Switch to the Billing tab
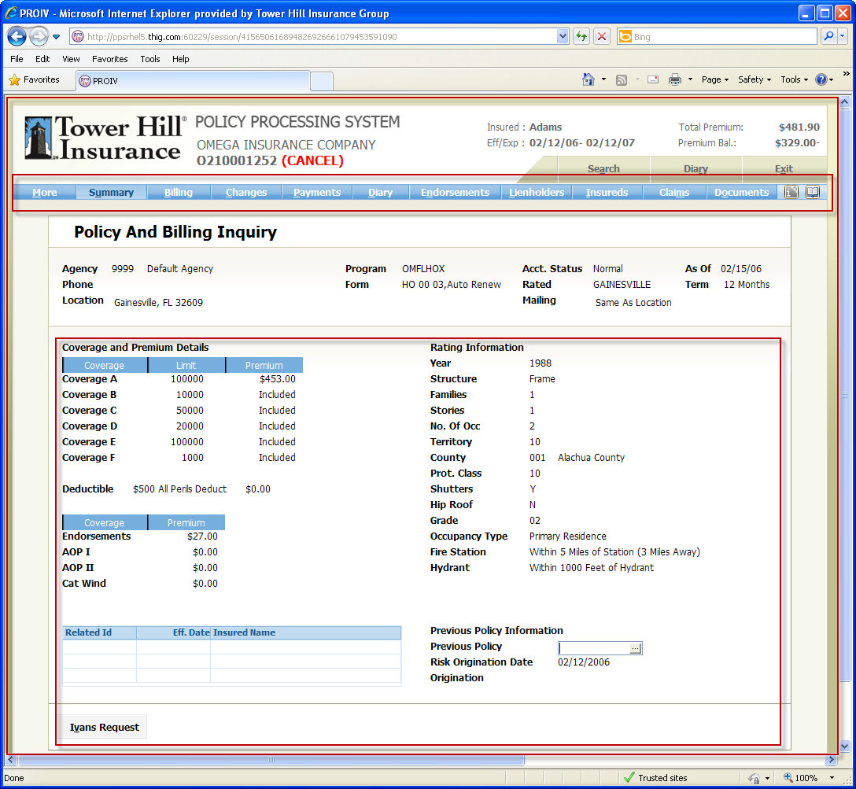The height and width of the screenshot is (789, 856). pyautogui.click(x=179, y=192)
